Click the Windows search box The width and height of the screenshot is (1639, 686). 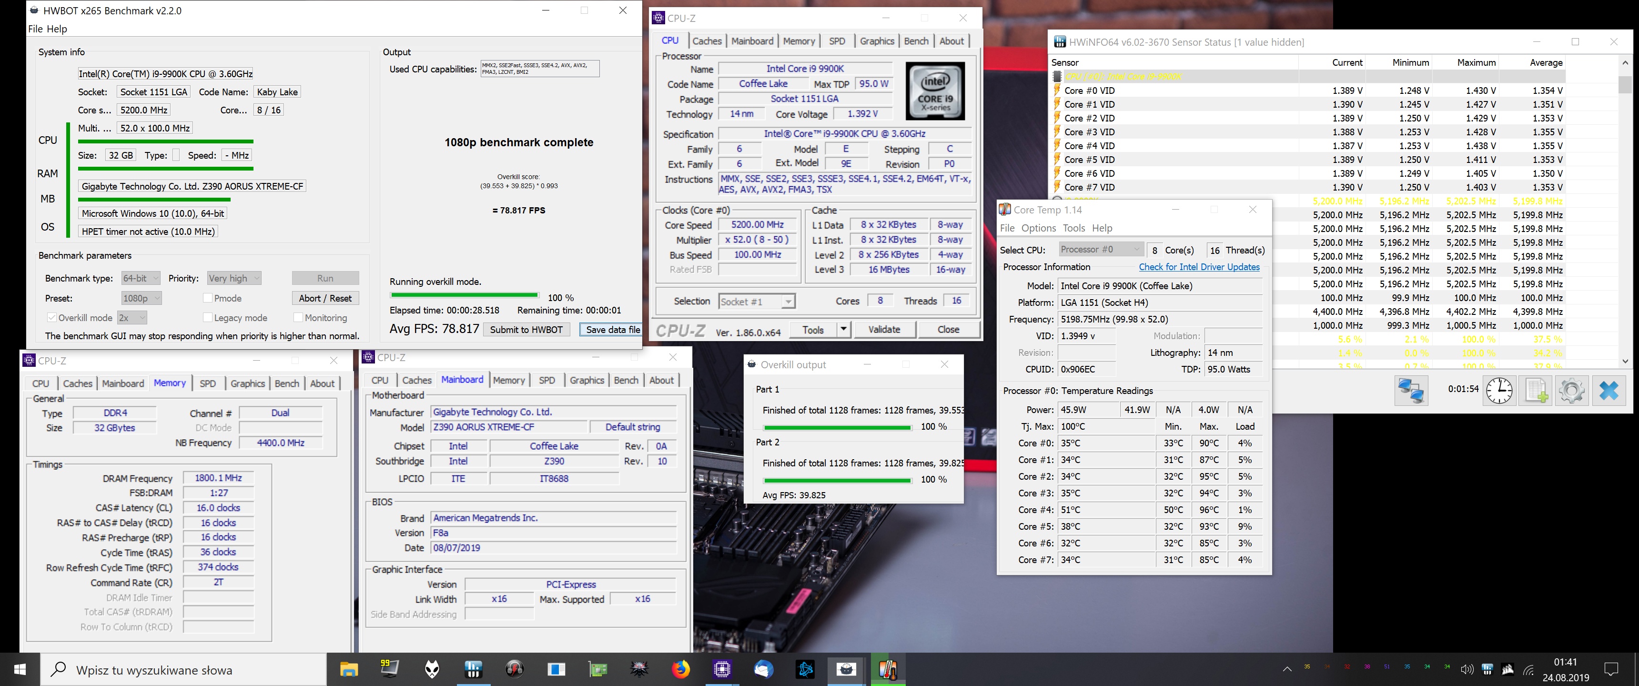coord(184,669)
